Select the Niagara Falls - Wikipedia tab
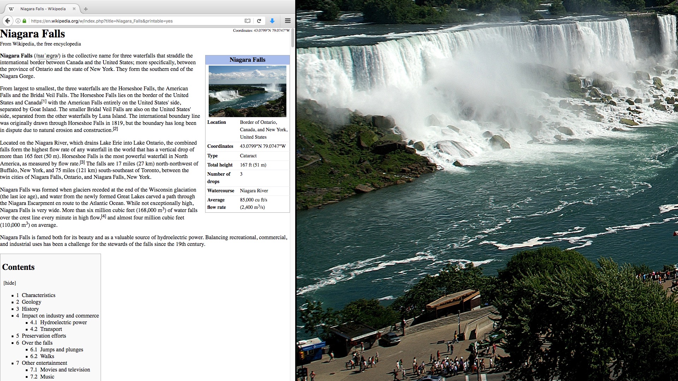The width and height of the screenshot is (678, 381). coord(42,9)
